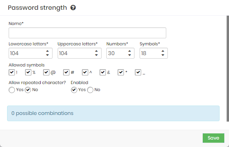
Task: Disable the @ symbol checkbox
Action: coord(46,72)
